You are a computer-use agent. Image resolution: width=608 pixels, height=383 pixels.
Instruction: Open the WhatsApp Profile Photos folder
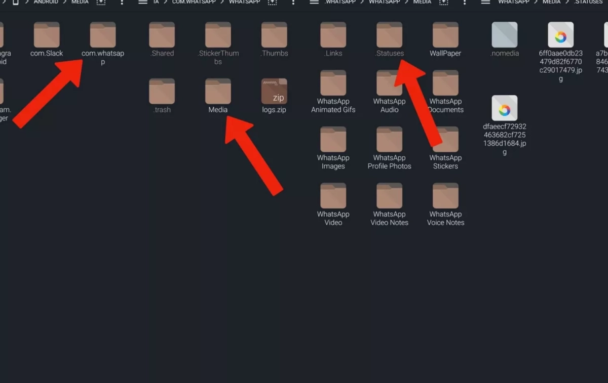(389, 140)
